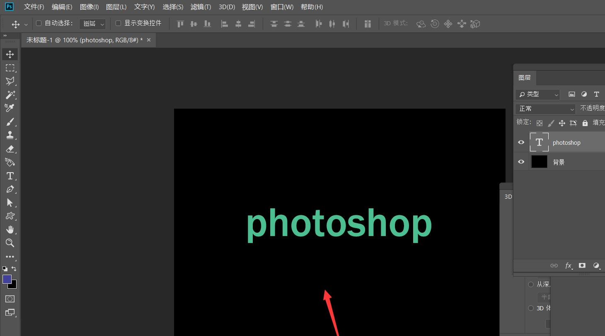
Task: Check 显示变换控件 in the options bar
Action: pyautogui.click(x=117, y=23)
